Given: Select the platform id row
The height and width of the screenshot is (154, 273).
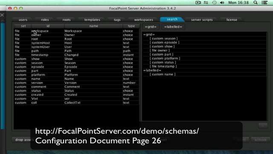Looking at the screenshot, I should coord(77,75).
